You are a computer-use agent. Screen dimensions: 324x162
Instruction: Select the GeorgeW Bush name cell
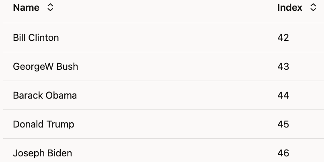click(45, 67)
